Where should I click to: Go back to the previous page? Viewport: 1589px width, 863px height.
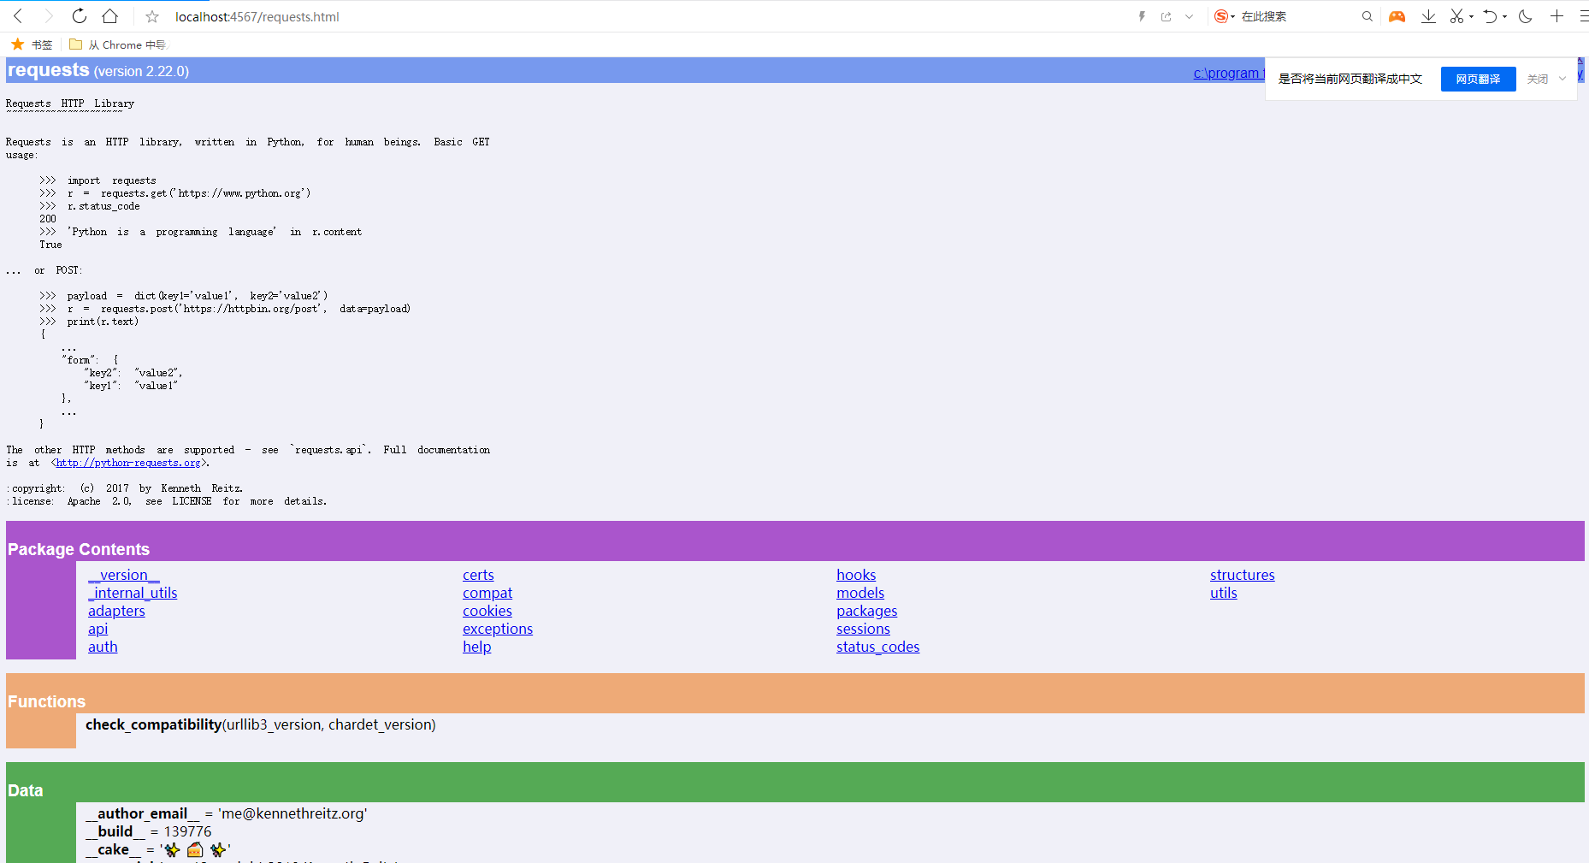(x=18, y=16)
